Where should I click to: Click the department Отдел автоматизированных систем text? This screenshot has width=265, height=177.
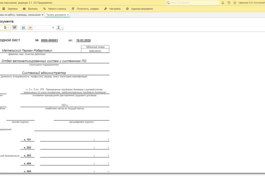pos(44,61)
